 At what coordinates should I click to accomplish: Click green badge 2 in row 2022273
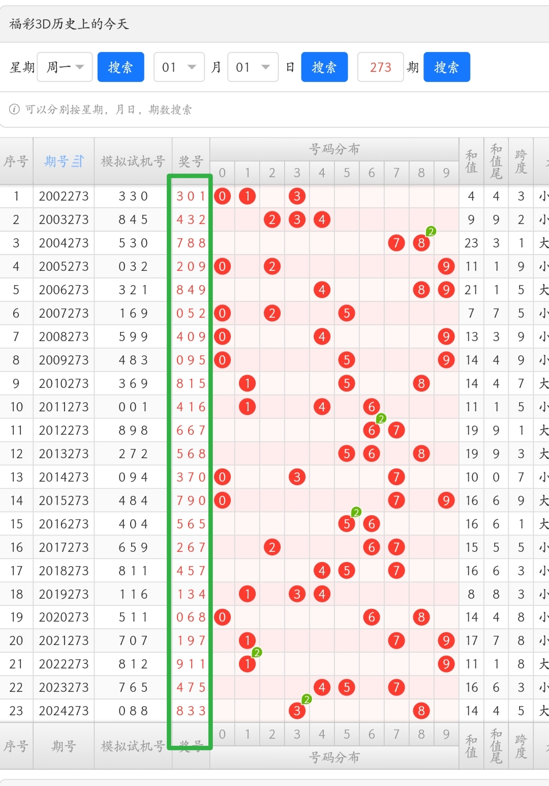(257, 653)
